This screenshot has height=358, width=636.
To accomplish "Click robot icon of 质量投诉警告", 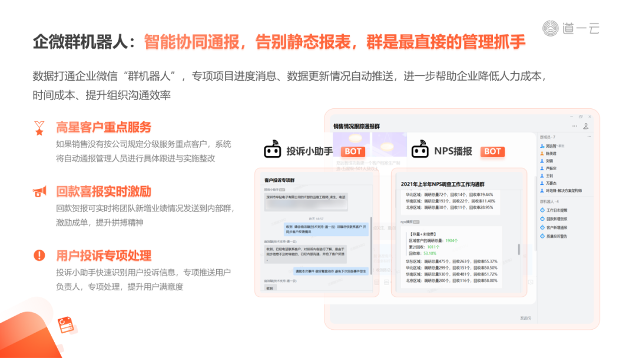I will [542, 236].
